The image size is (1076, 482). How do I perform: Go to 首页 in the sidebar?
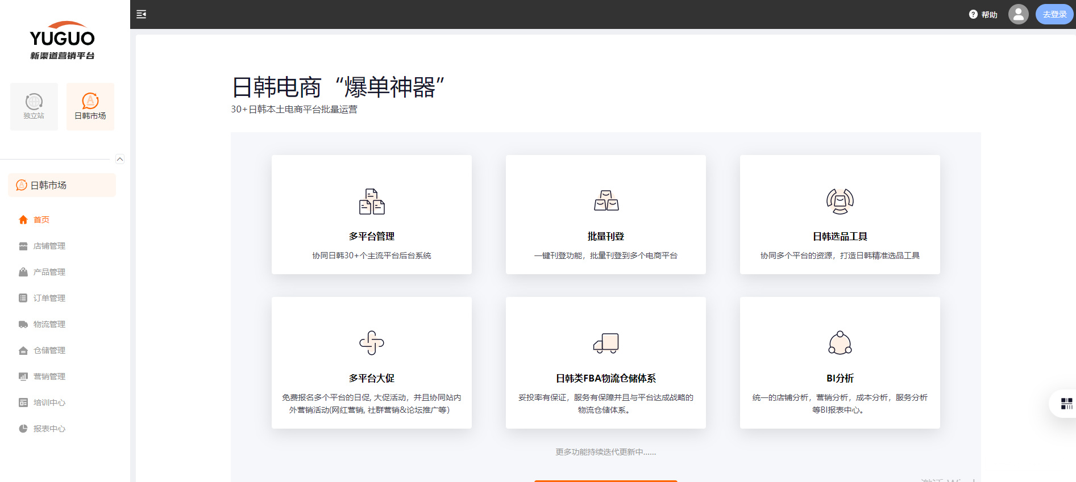pos(41,220)
